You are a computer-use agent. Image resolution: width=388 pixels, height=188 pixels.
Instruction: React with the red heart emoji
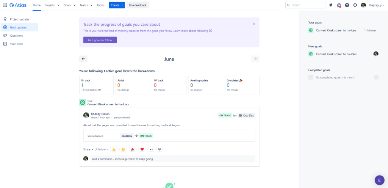coord(142,149)
